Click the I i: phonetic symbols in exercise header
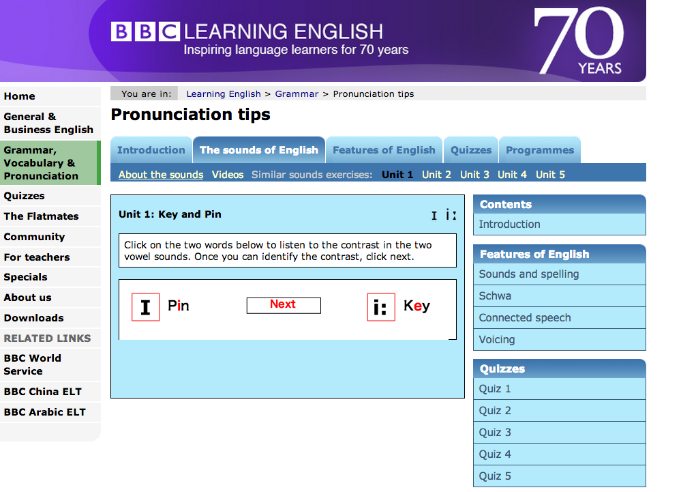This screenshot has height=492, width=681. [x=444, y=215]
